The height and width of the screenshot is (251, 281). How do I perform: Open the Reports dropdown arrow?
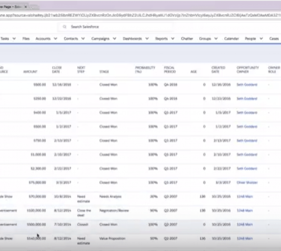tap(173, 39)
